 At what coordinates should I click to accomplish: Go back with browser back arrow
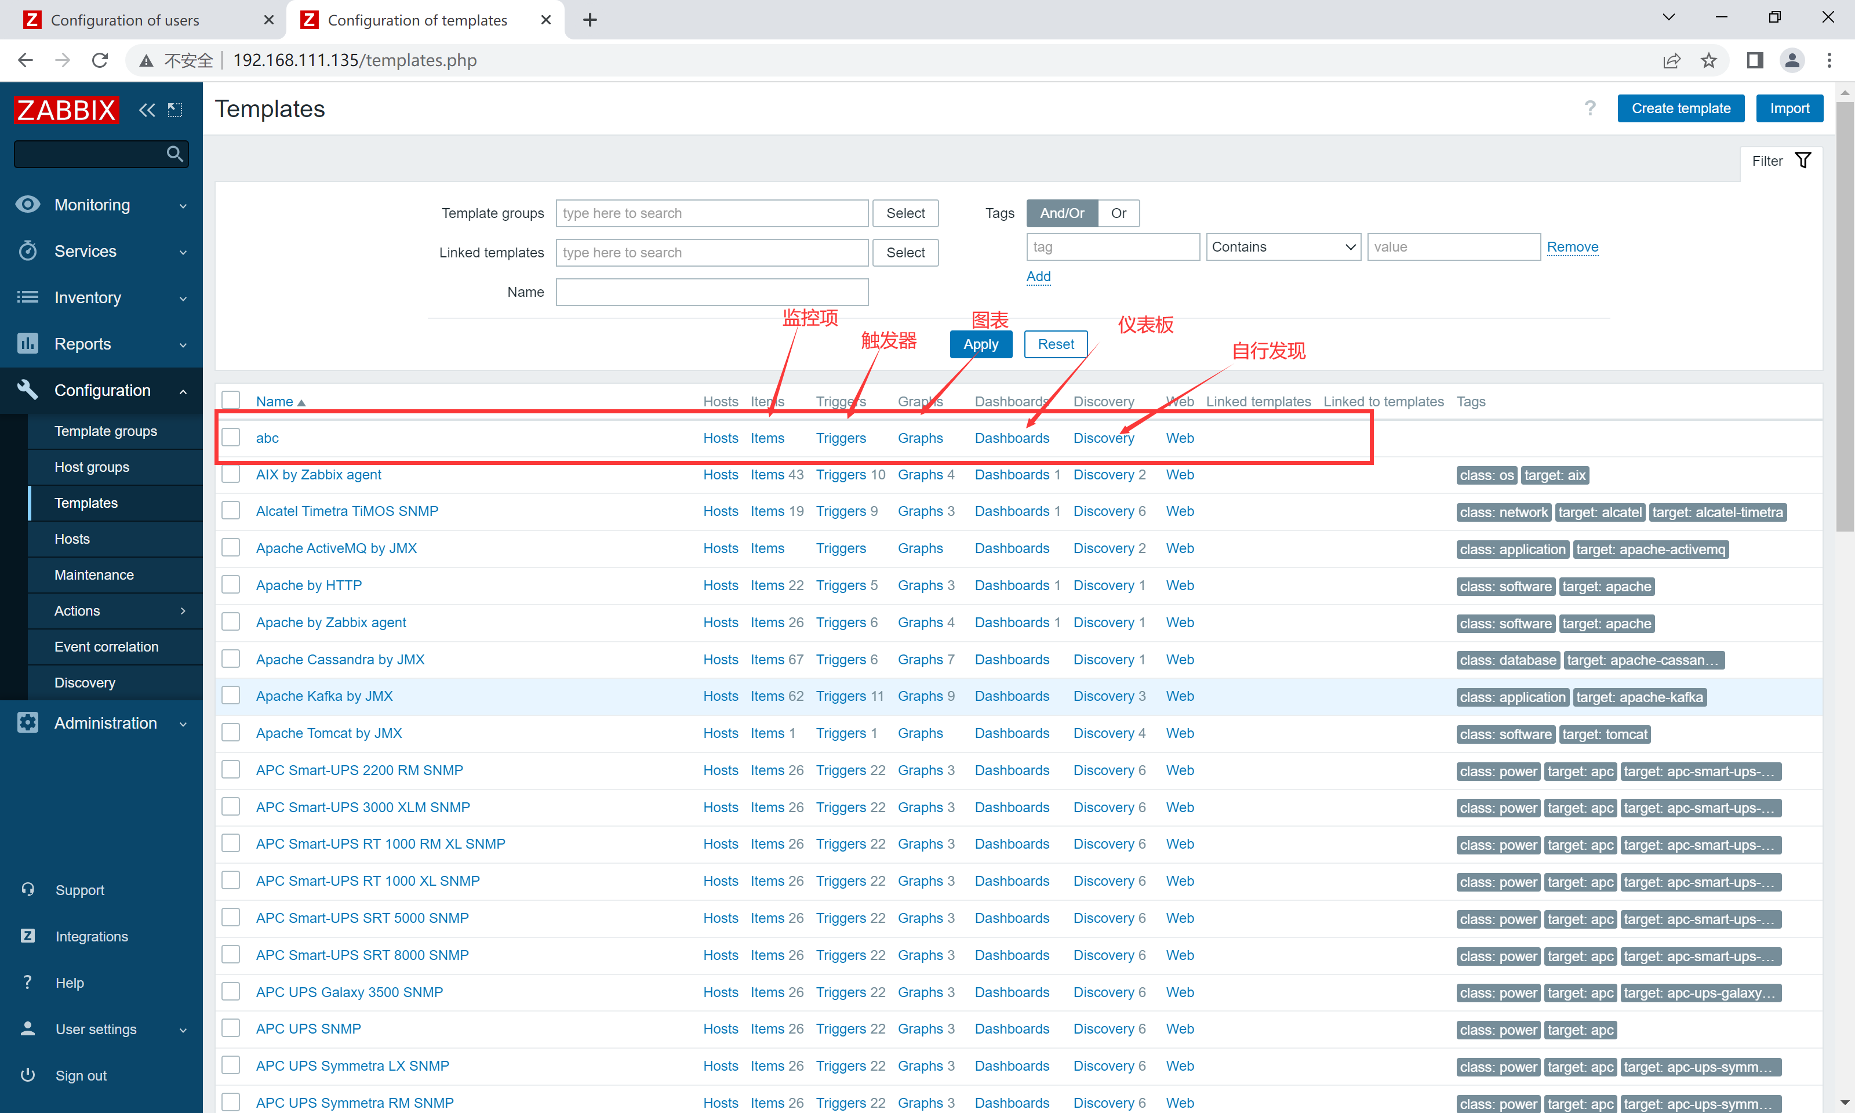pos(26,60)
